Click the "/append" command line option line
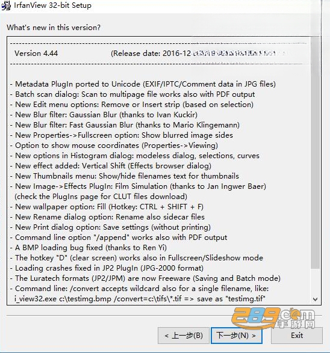Viewport: 330px width, 353px height. point(119,238)
